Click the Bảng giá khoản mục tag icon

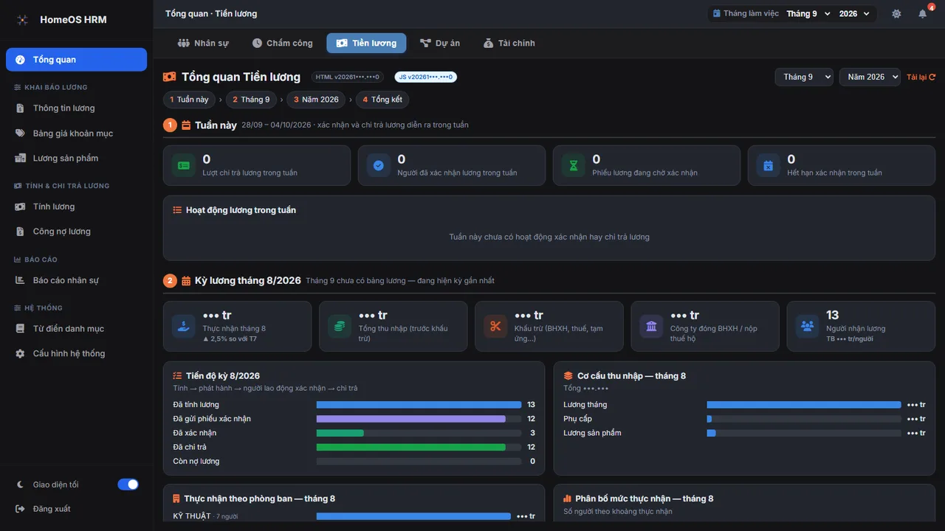pos(20,133)
